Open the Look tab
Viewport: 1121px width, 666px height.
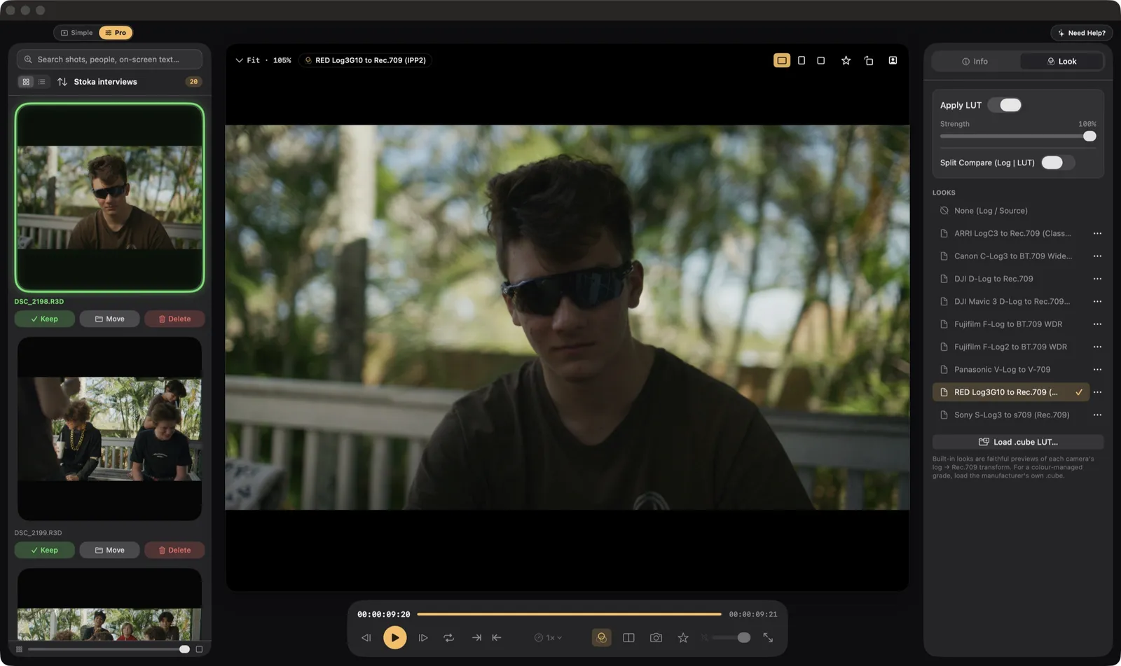[x=1061, y=62]
